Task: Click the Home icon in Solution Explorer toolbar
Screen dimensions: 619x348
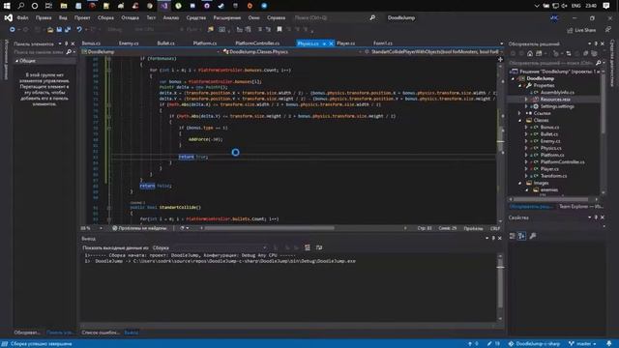Action: point(530,54)
